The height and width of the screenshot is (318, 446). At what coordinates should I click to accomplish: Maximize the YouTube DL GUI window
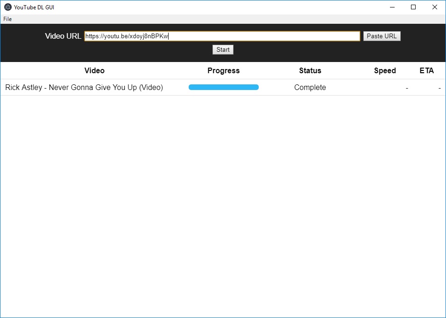[x=413, y=7]
